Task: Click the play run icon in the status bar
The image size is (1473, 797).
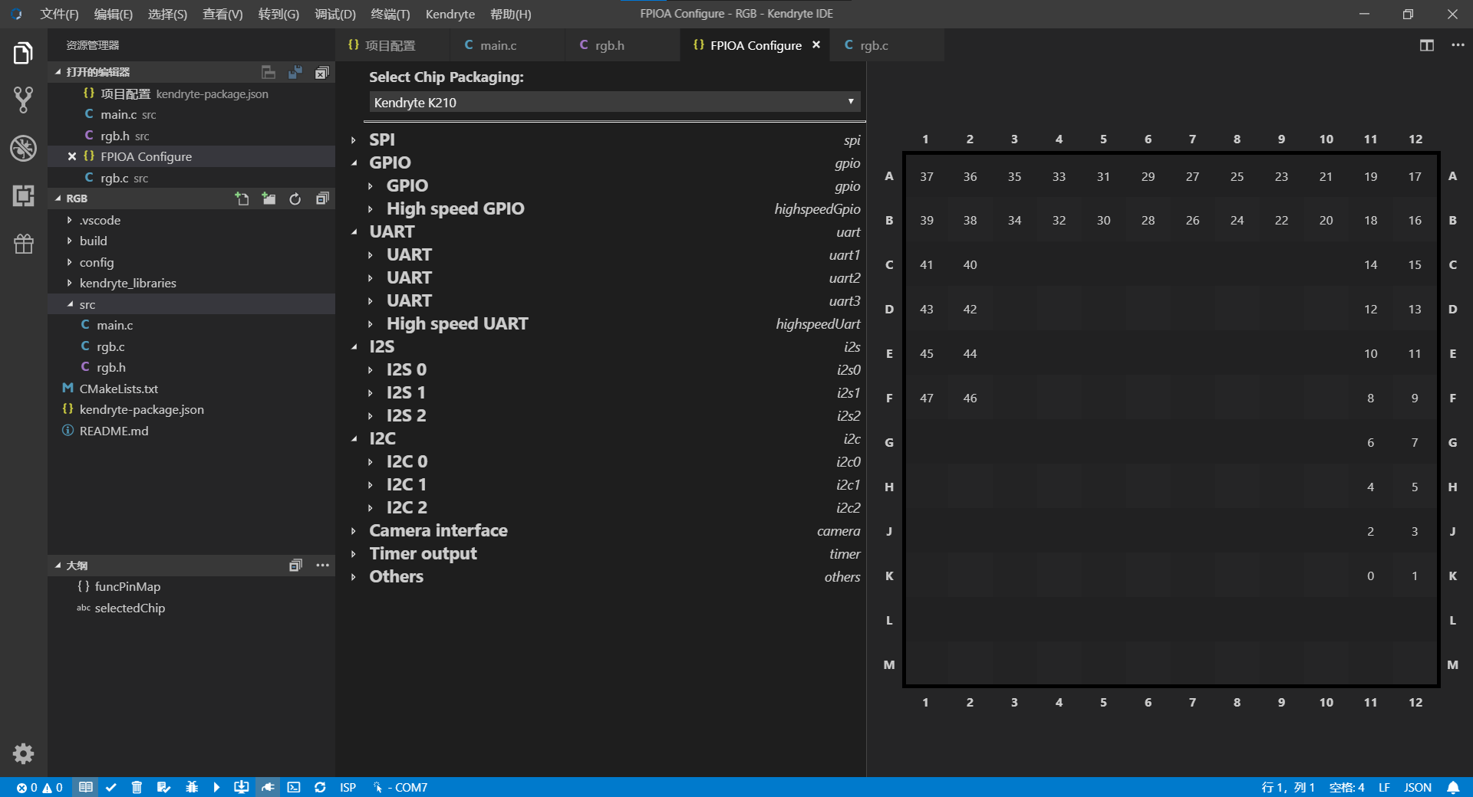Action: (x=216, y=787)
